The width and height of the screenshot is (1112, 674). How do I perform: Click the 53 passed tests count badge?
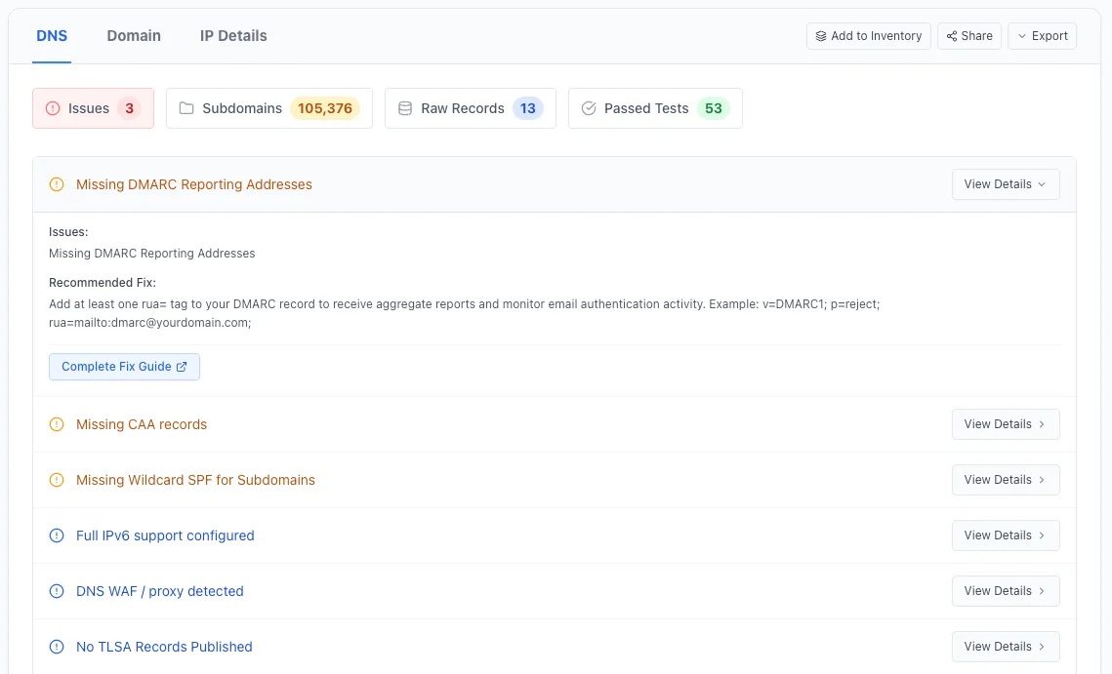pyautogui.click(x=714, y=108)
